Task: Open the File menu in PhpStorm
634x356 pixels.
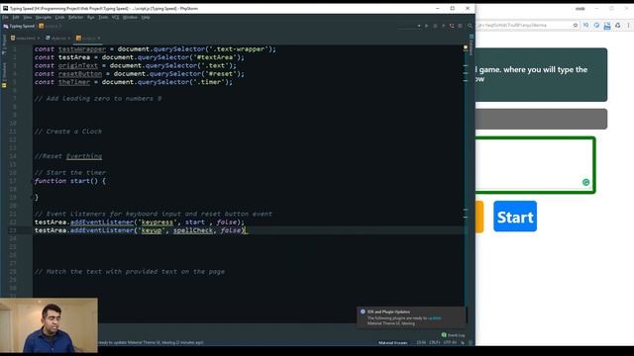Action: click(5, 18)
